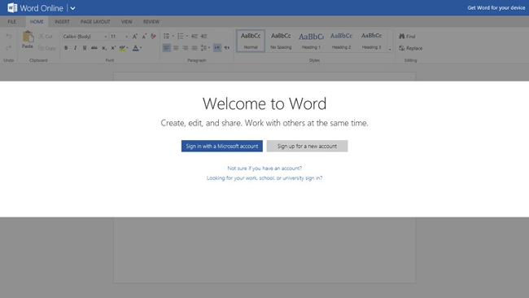529x298 pixels.
Task: Click the Shrink Font icon
Action: tap(144, 36)
